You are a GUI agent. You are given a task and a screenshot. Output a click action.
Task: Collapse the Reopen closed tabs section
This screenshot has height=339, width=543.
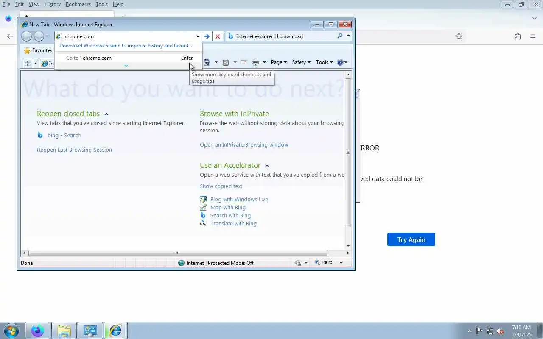[106, 114]
